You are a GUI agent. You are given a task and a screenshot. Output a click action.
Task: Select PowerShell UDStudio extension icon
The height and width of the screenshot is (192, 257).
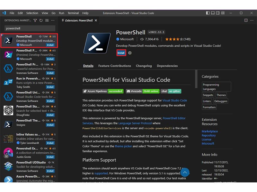tap(8, 166)
